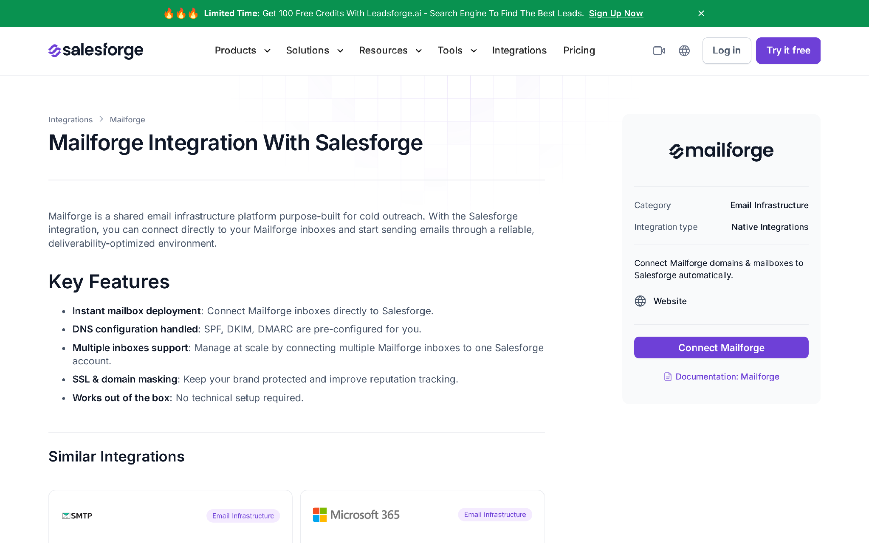
Task: Click 'Works out of the box' bullet text
Action: tap(121, 398)
